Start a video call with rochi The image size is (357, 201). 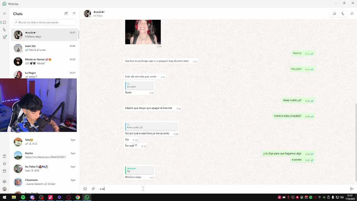click(334, 14)
